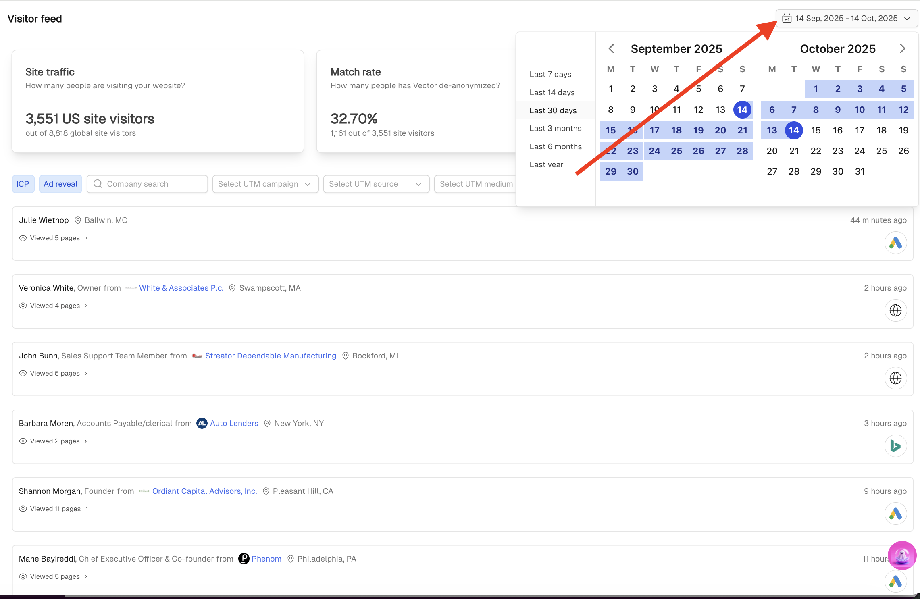
Task: Select the Bing ads icon on Barbara Moren's entry
Action: [895, 446]
